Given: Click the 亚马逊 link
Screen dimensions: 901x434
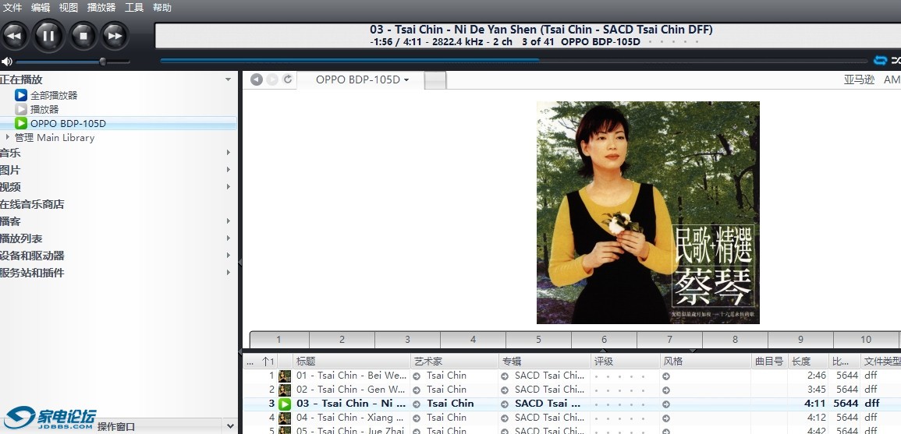Looking at the screenshot, I should point(859,79).
